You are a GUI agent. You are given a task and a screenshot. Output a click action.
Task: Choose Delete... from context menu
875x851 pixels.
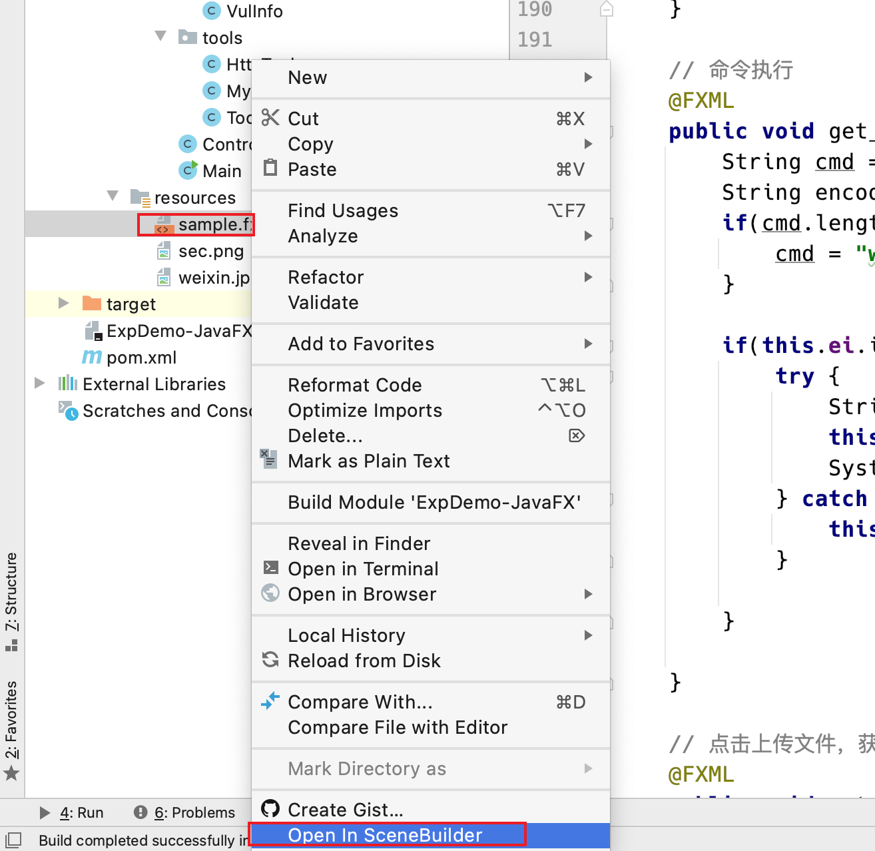coord(431,435)
